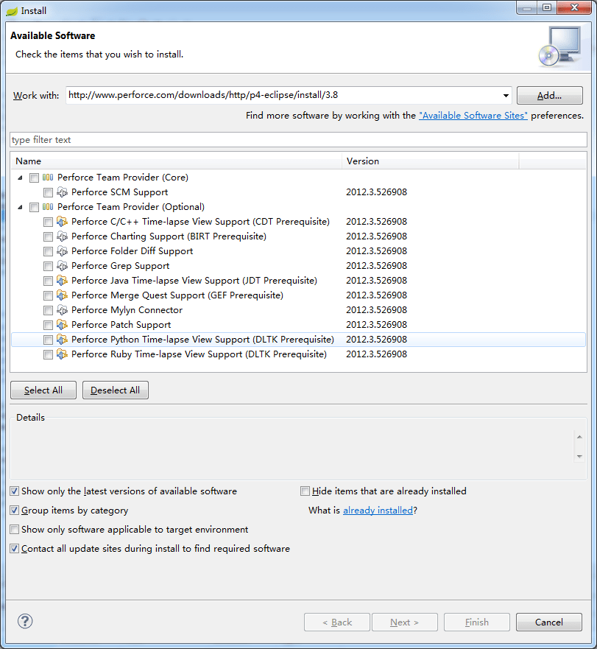Open the Available Software Sites preferences link

[473, 116]
